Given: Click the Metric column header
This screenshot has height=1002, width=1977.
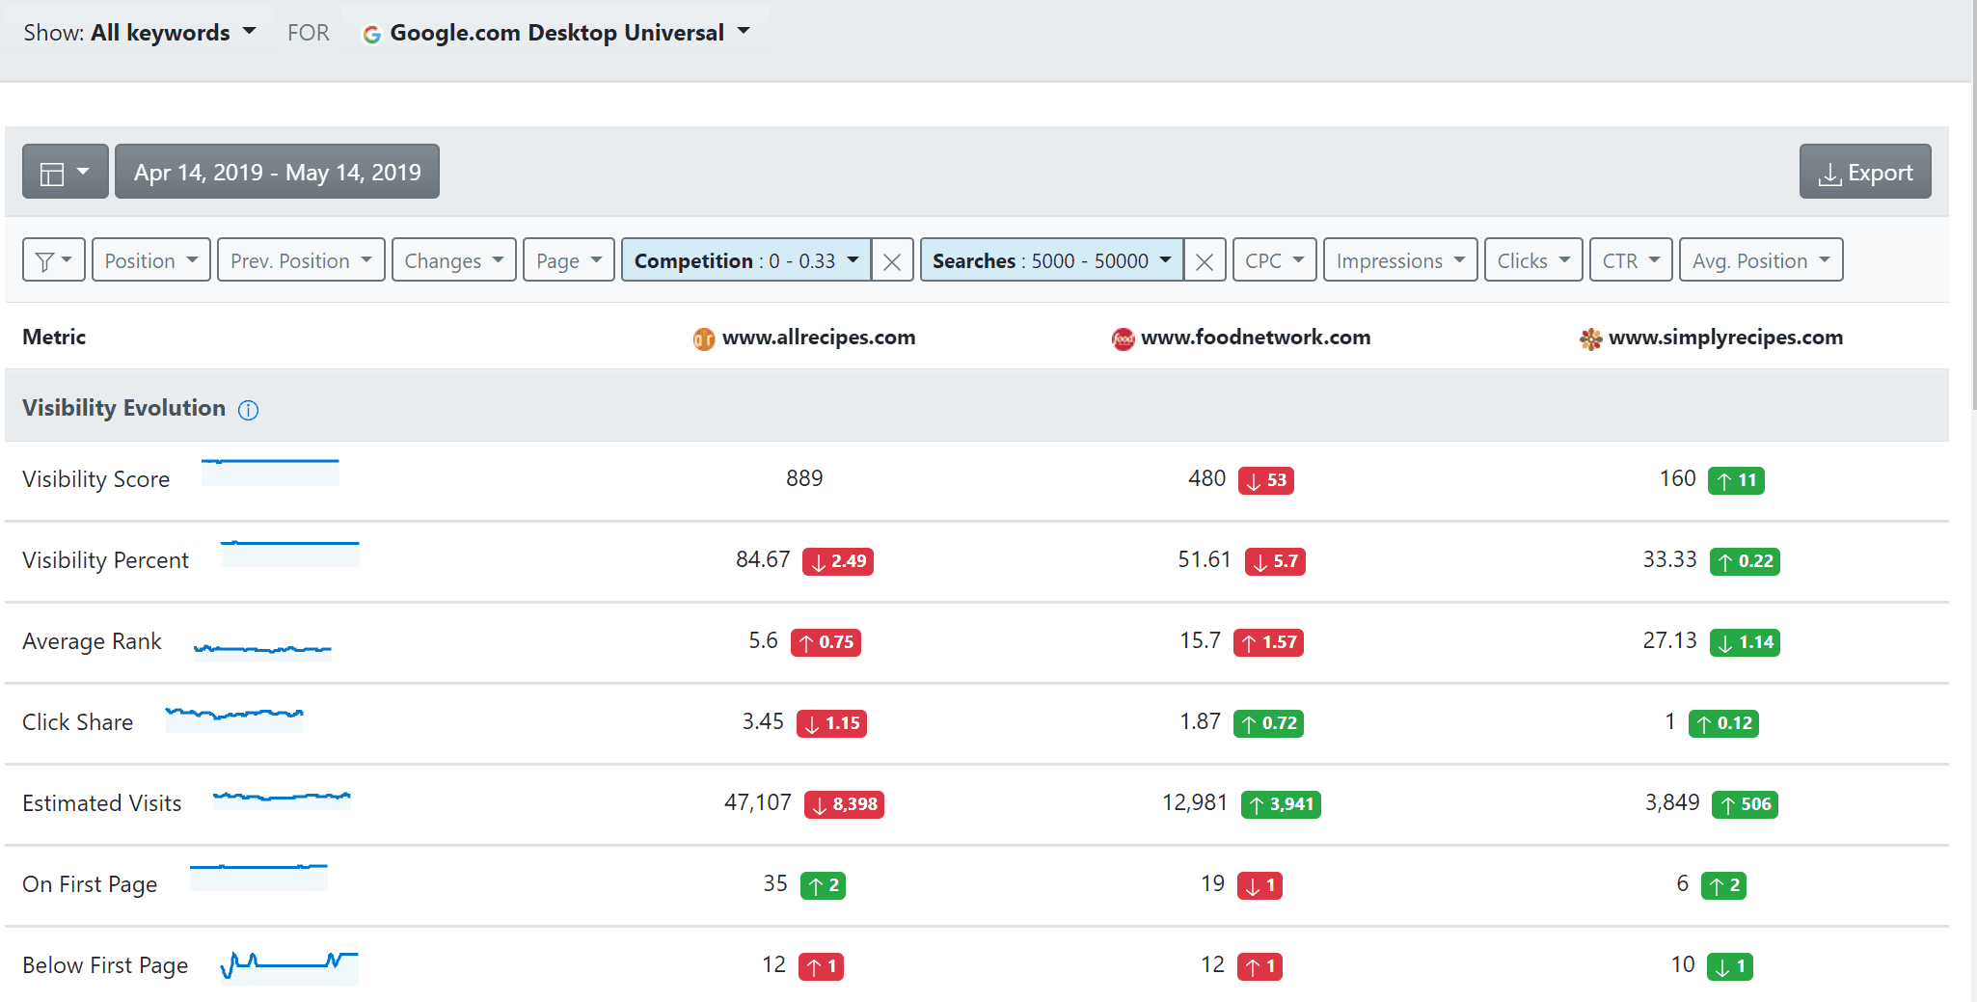Looking at the screenshot, I should [x=54, y=338].
